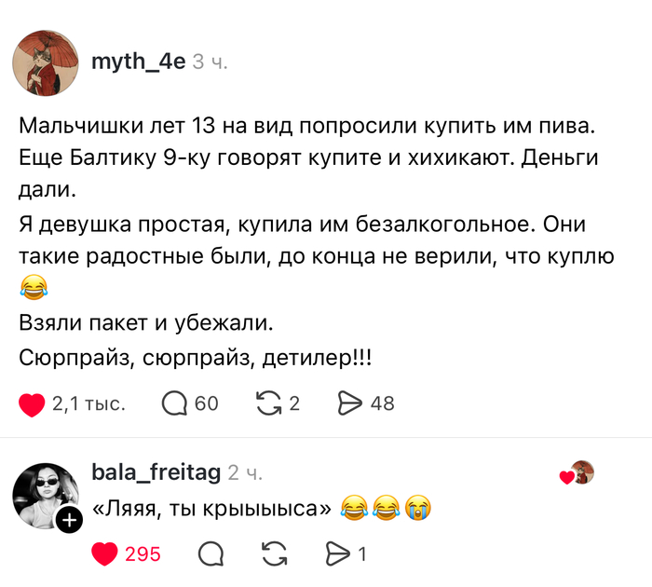Open the reply text «Ляяя, ты крыыыыса»
This screenshot has height=587, width=652.
(x=212, y=509)
